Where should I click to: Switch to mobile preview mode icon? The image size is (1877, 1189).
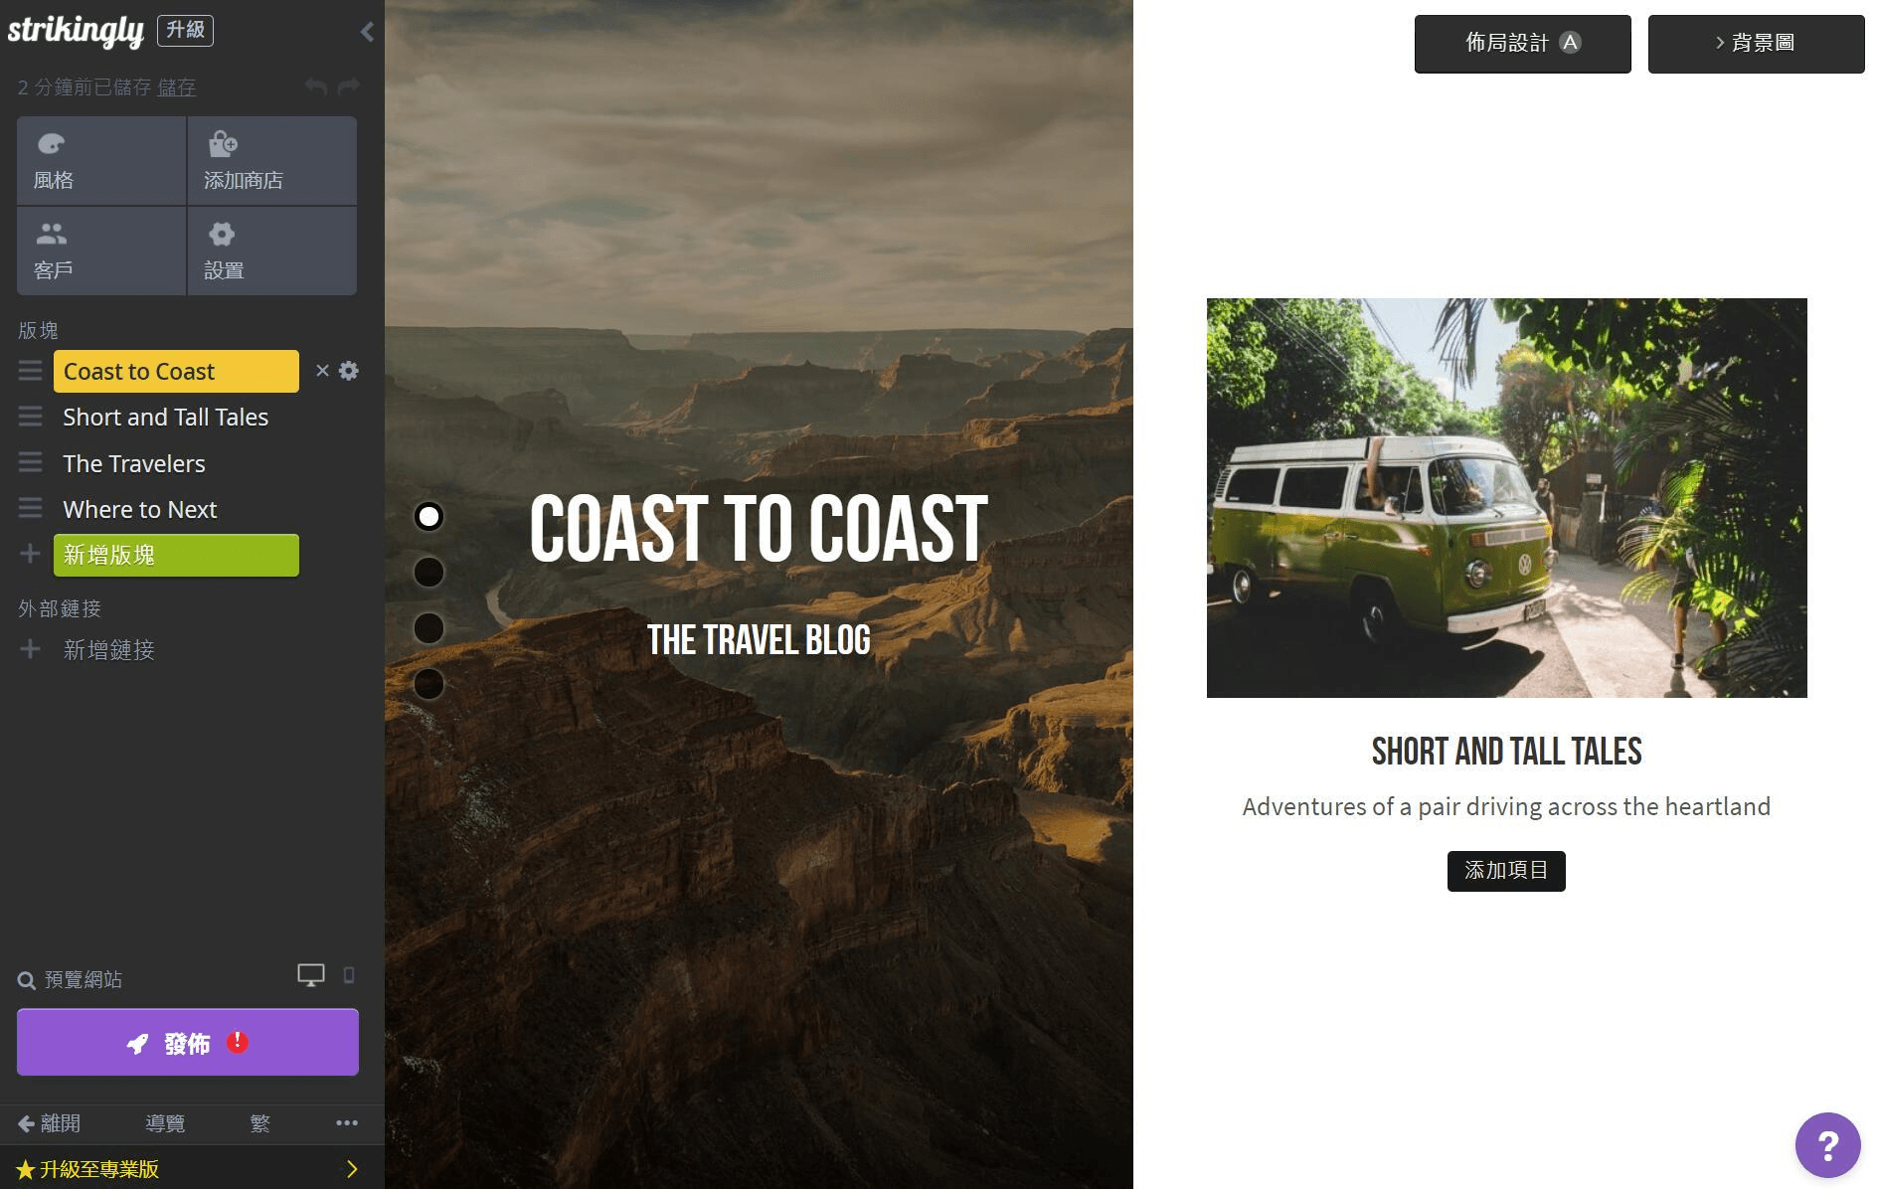click(349, 975)
